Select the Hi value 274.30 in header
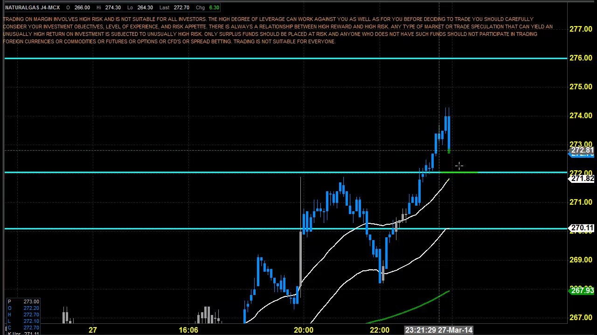 click(x=113, y=7)
